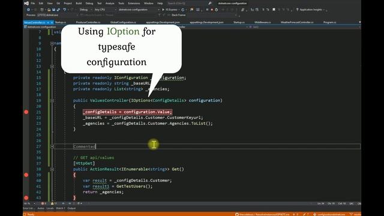
Task: Click the Visual Studio logo icon
Action: tap(26, 3)
